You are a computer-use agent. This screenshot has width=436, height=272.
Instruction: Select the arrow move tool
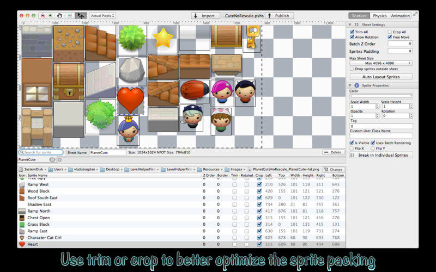(x=81, y=16)
